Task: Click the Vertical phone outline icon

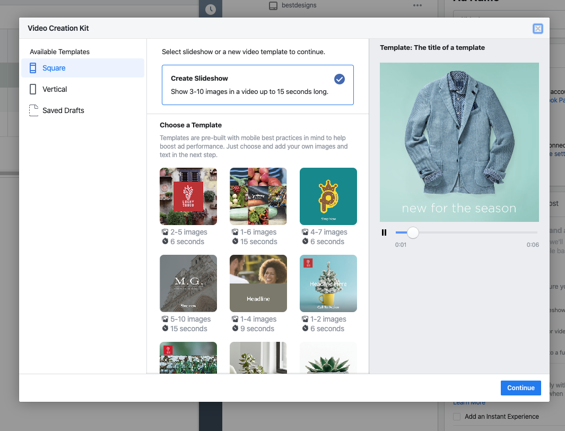Action: [33, 89]
